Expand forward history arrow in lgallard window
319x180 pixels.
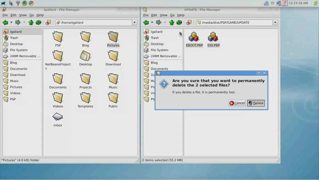(24, 22)
